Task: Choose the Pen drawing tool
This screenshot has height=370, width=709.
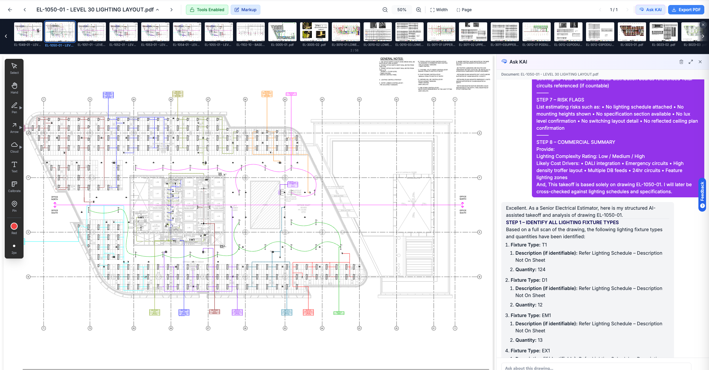Action: coord(14,107)
